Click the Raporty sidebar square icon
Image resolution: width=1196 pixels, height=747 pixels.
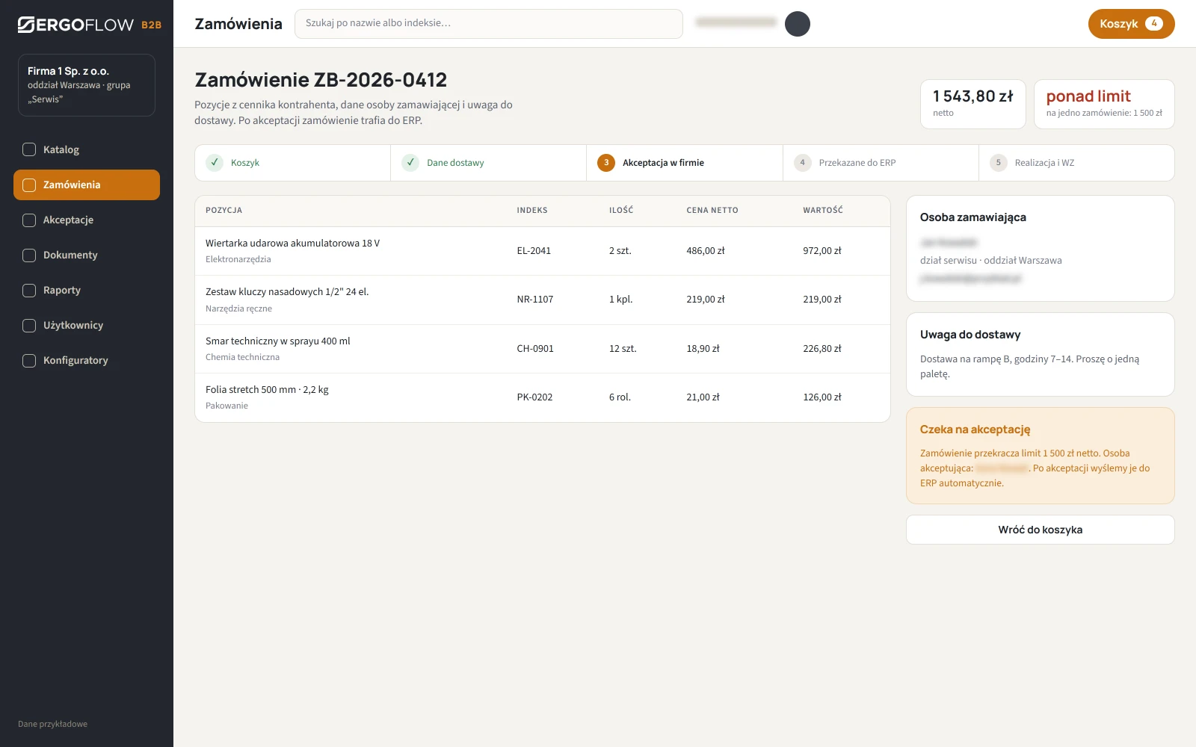point(29,290)
